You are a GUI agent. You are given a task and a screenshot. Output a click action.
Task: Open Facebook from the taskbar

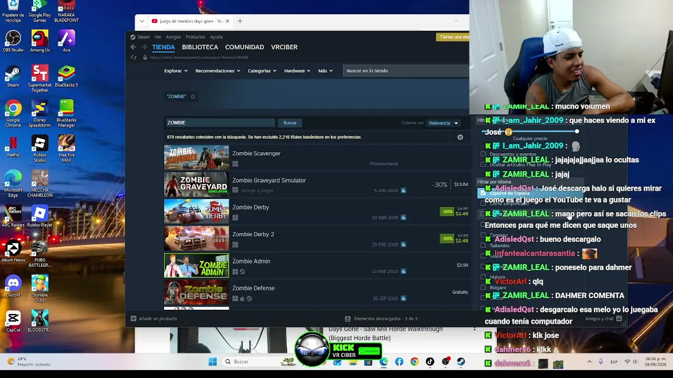(399, 362)
